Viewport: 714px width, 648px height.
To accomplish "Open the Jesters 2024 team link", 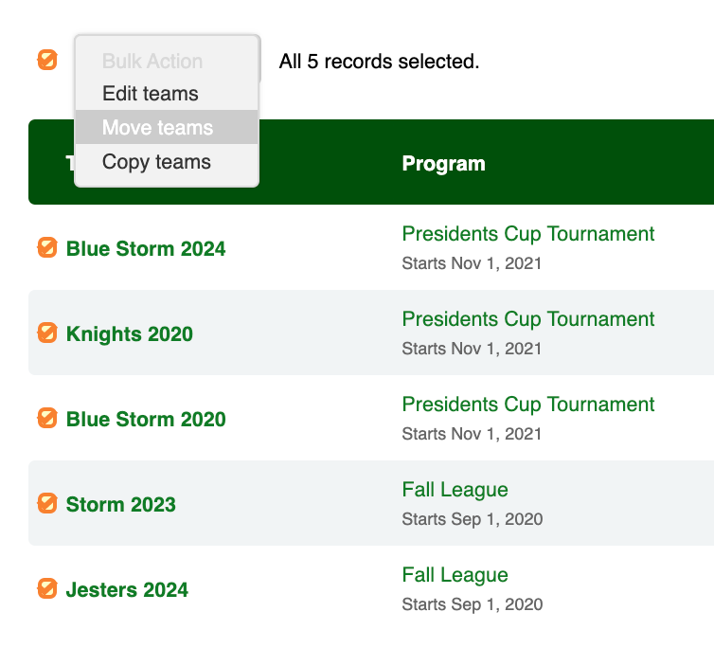I will coord(127,589).
